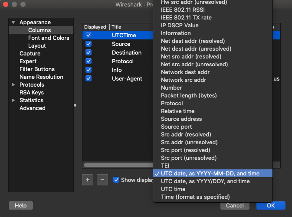Choose Src addr (resolved) option

[213, 135]
